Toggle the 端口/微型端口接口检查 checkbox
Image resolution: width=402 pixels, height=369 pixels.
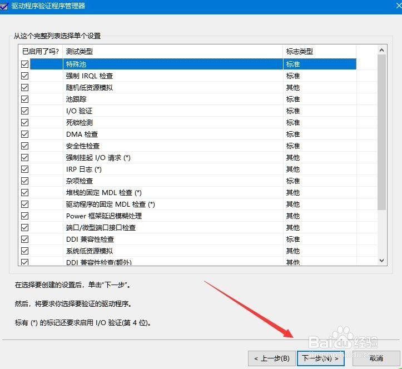24,227
